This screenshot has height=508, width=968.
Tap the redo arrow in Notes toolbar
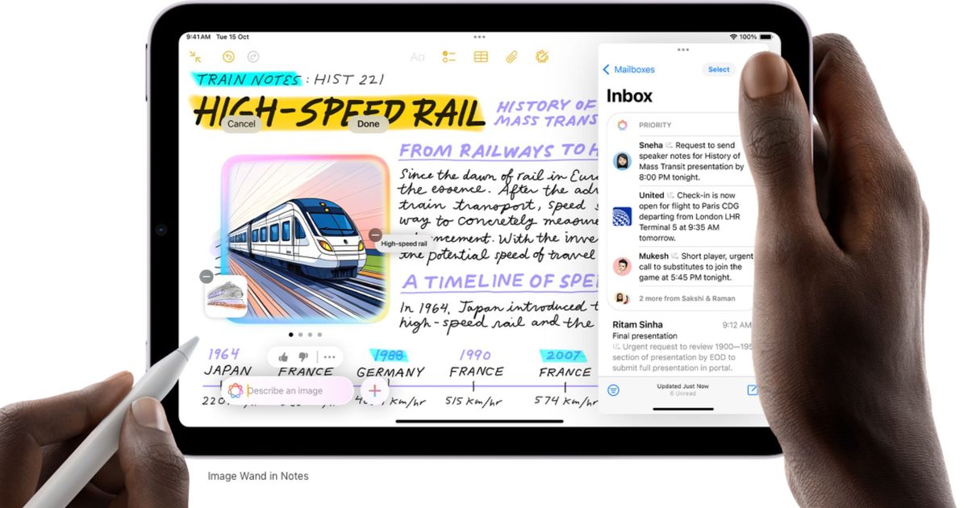pyautogui.click(x=253, y=56)
